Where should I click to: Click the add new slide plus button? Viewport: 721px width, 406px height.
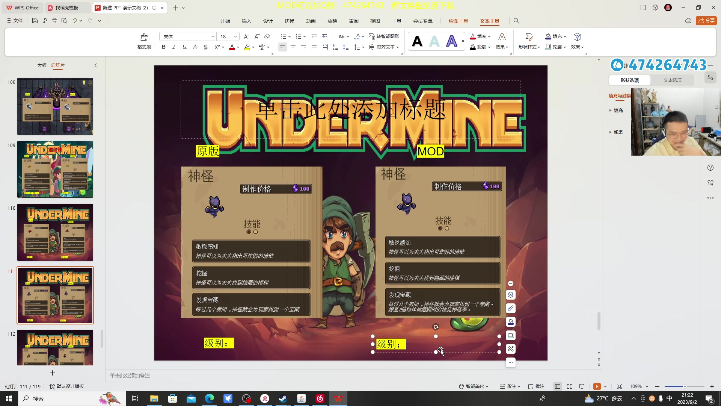pyautogui.click(x=53, y=373)
